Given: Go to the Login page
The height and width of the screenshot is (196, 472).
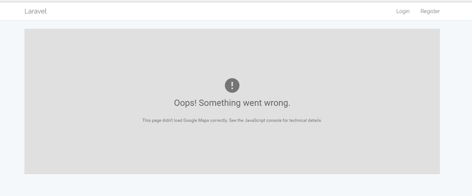Looking at the screenshot, I should (x=403, y=11).
